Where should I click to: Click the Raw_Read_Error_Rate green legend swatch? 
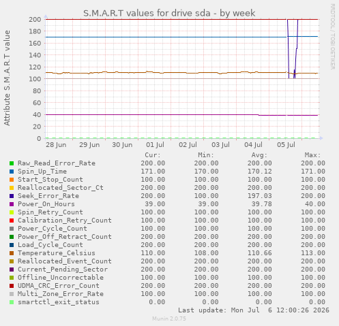[x=12, y=163]
